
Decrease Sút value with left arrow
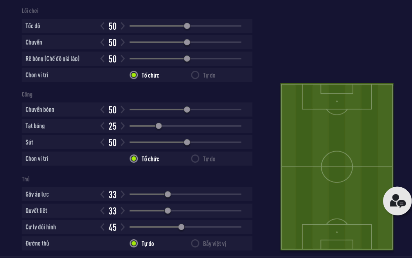click(x=103, y=142)
